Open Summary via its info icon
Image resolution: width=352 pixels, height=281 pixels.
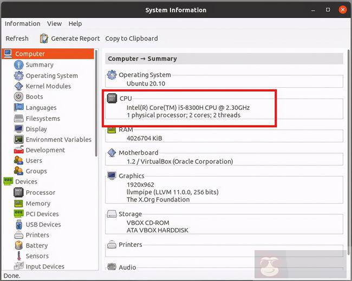18,65
